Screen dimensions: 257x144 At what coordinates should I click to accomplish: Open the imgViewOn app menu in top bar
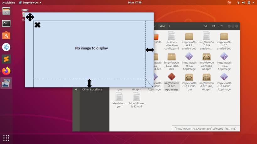pos(30,3)
